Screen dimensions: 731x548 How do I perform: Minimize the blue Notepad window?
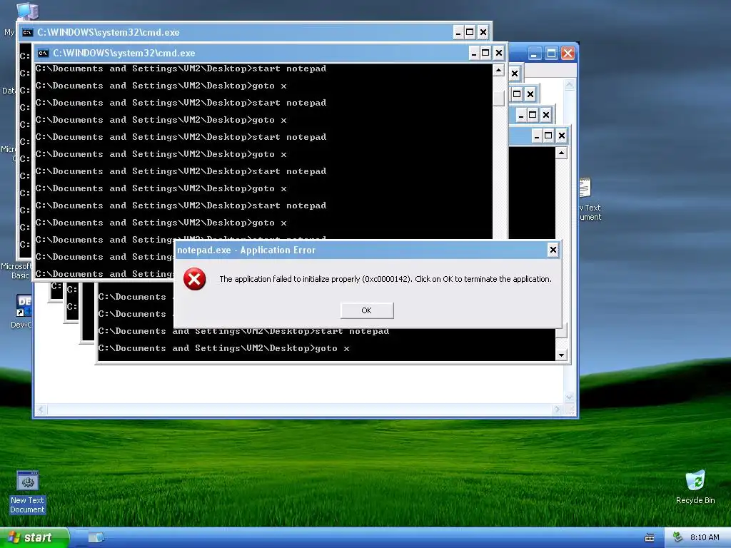click(x=534, y=54)
